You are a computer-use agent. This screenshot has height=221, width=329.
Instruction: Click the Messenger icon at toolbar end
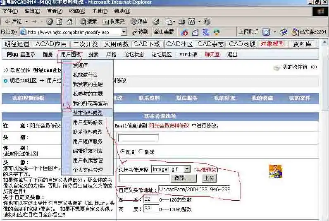(207, 22)
